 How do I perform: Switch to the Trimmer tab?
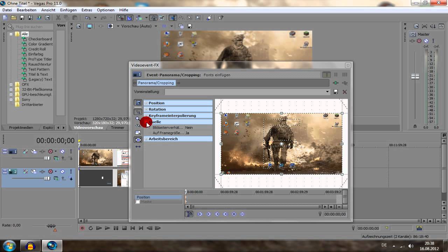pyautogui.click(x=118, y=128)
